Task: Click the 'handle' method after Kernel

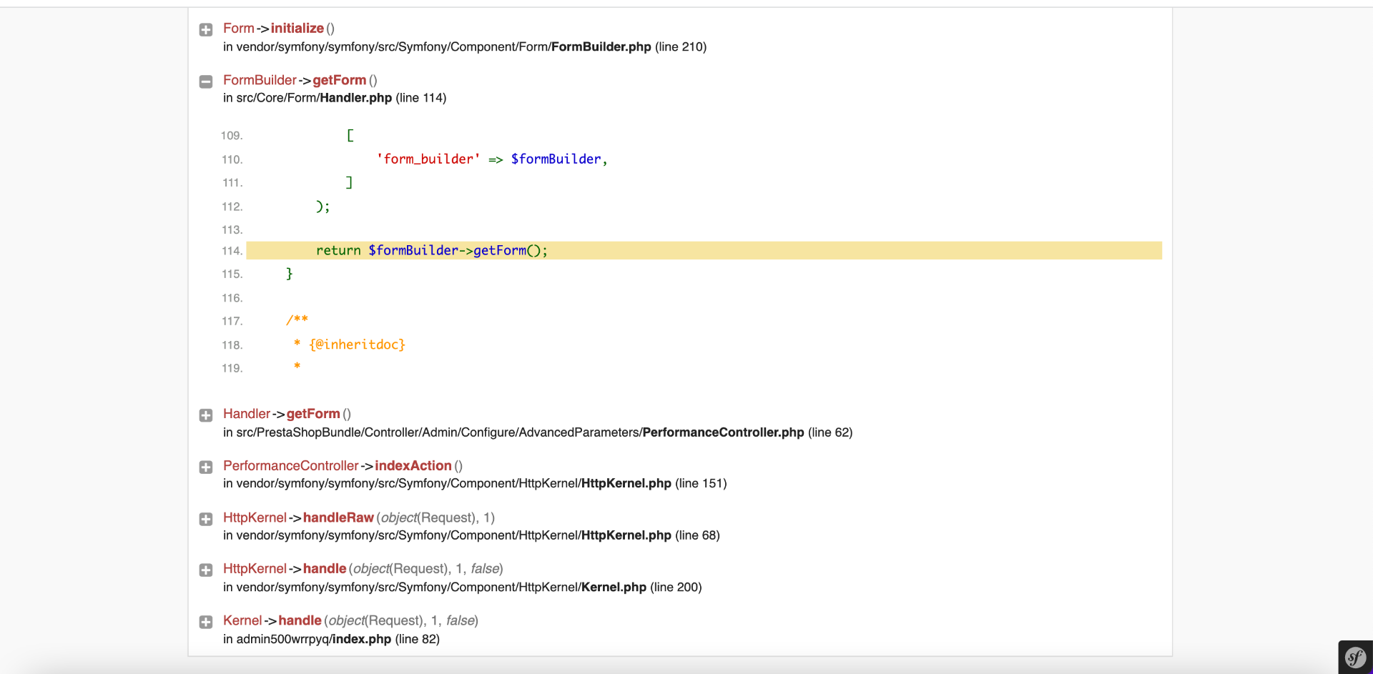Action: tap(300, 620)
